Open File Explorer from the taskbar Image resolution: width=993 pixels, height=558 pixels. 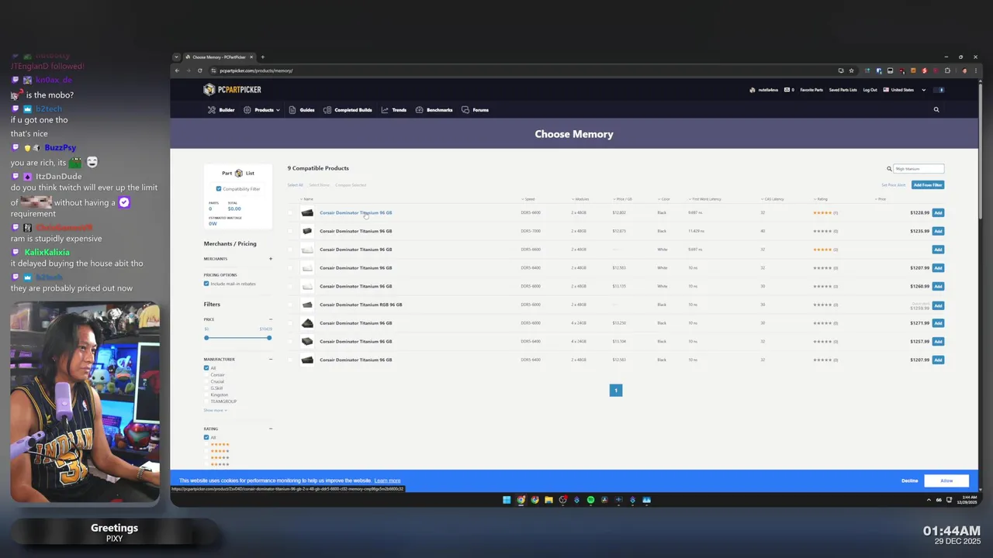tap(548, 500)
